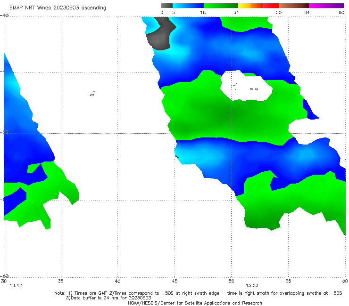The image size is (349, 306).
Task: Click the NOAA/NESDIS credit line
Action: (195, 303)
